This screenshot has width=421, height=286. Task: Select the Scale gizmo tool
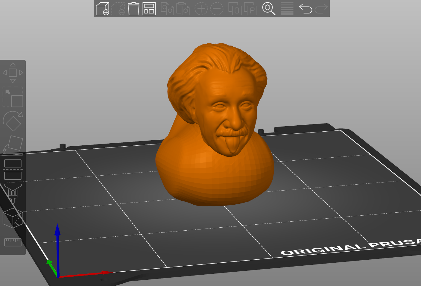13,97
